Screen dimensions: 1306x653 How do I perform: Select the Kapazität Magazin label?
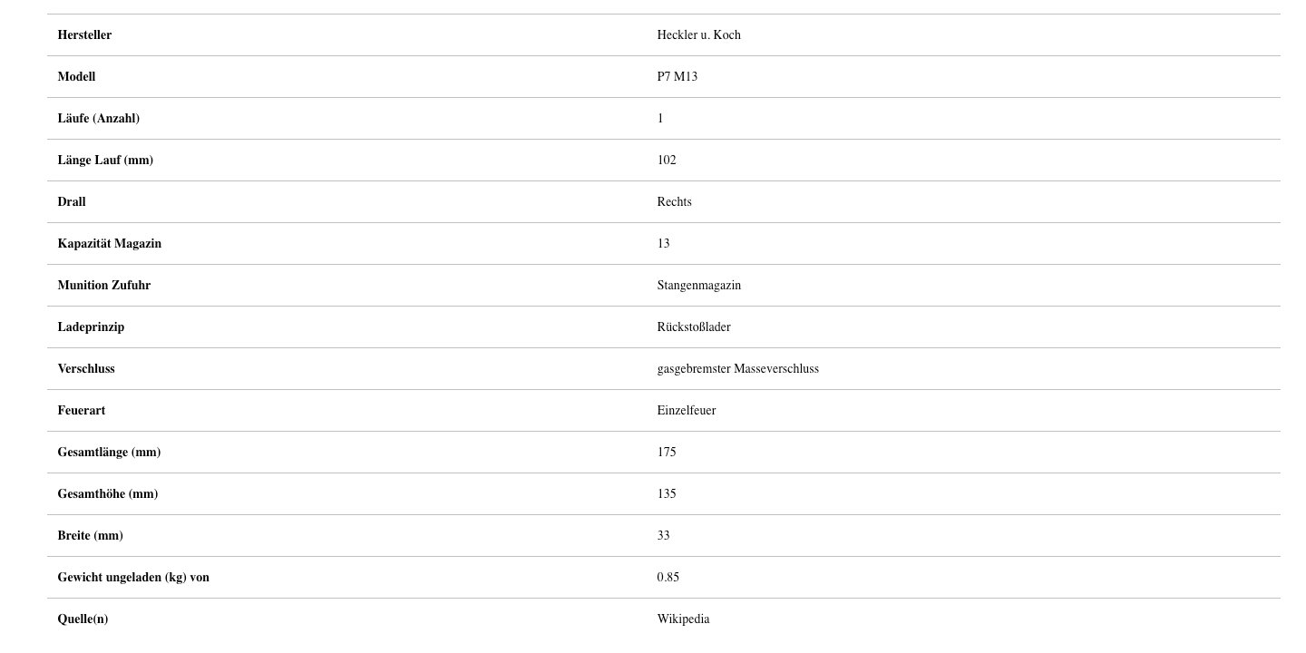click(x=109, y=244)
